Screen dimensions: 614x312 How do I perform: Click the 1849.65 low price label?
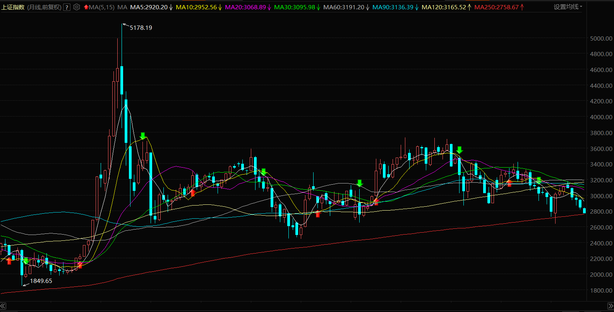coord(41,281)
